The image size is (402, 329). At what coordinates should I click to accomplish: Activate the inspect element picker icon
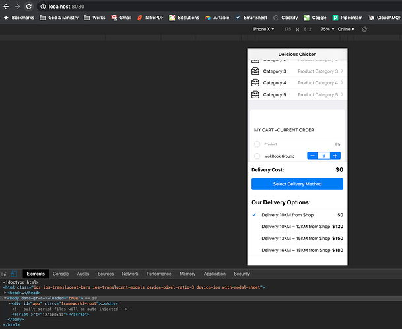pyautogui.click(x=4, y=274)
